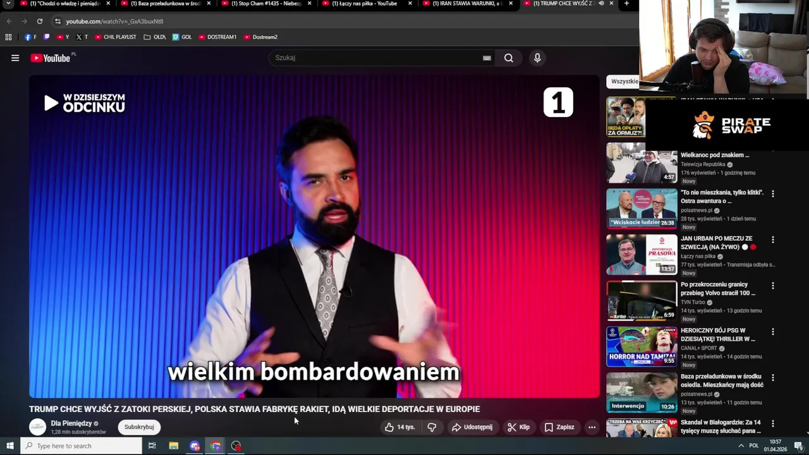Show hidden system tray icons
This screenshot has height=455, width=809.
741,446
